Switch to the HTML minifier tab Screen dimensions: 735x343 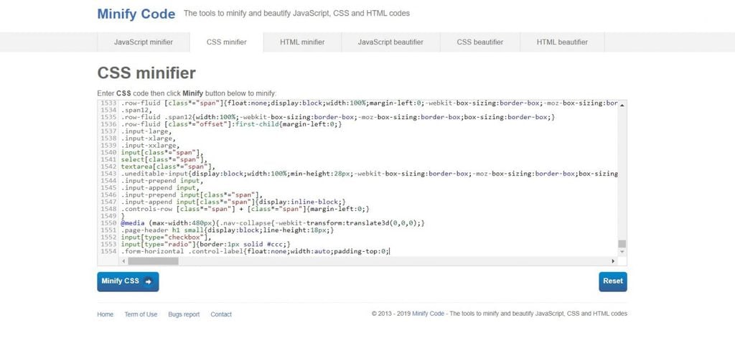[302, 42]
